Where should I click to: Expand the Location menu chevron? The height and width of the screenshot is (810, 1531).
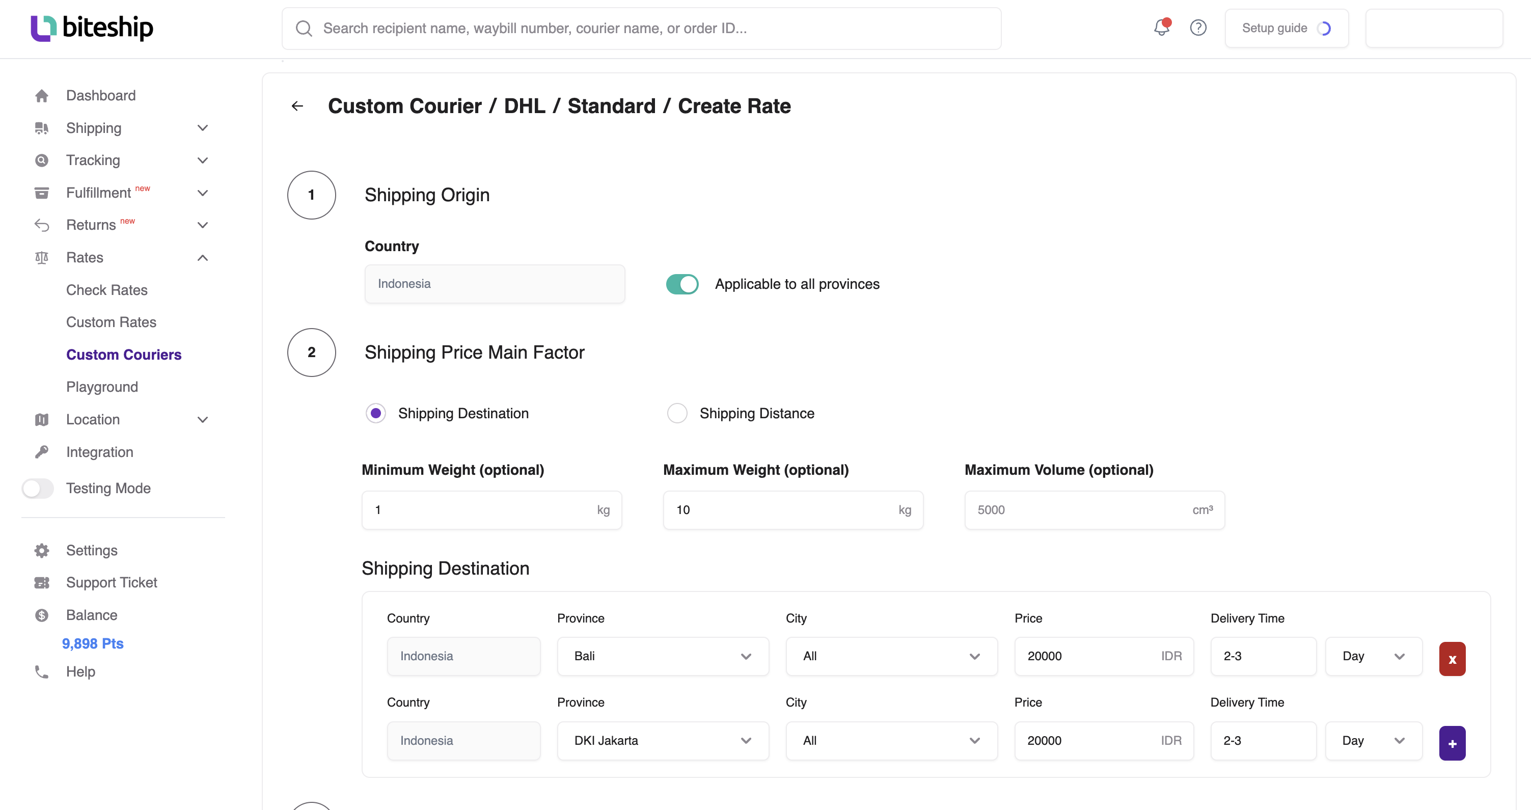203,420
